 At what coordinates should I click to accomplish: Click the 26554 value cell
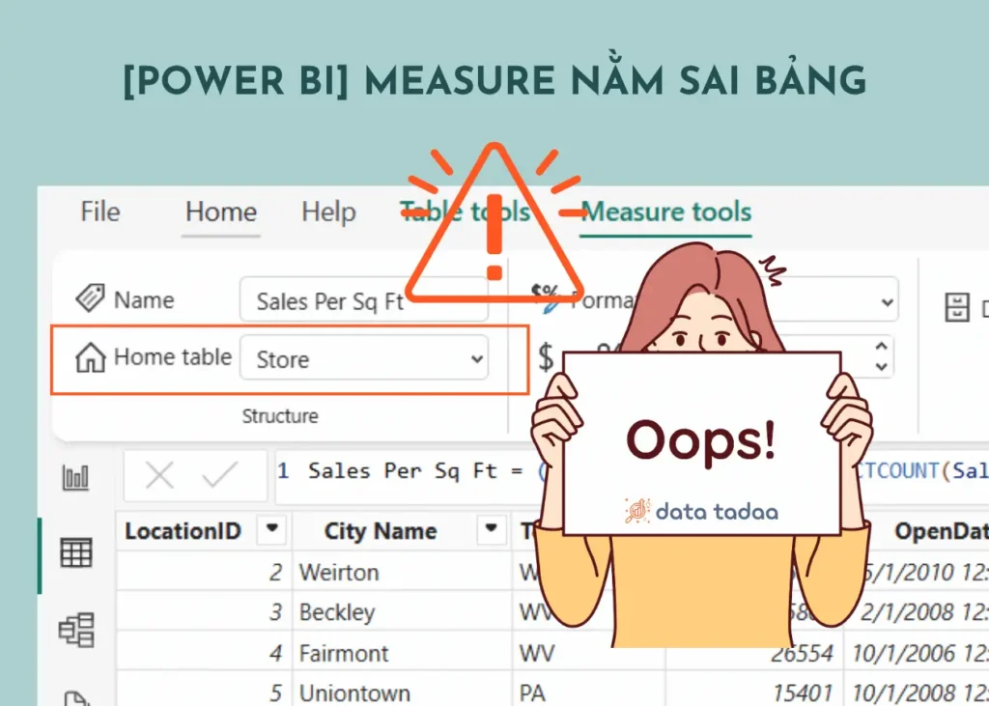755,652
